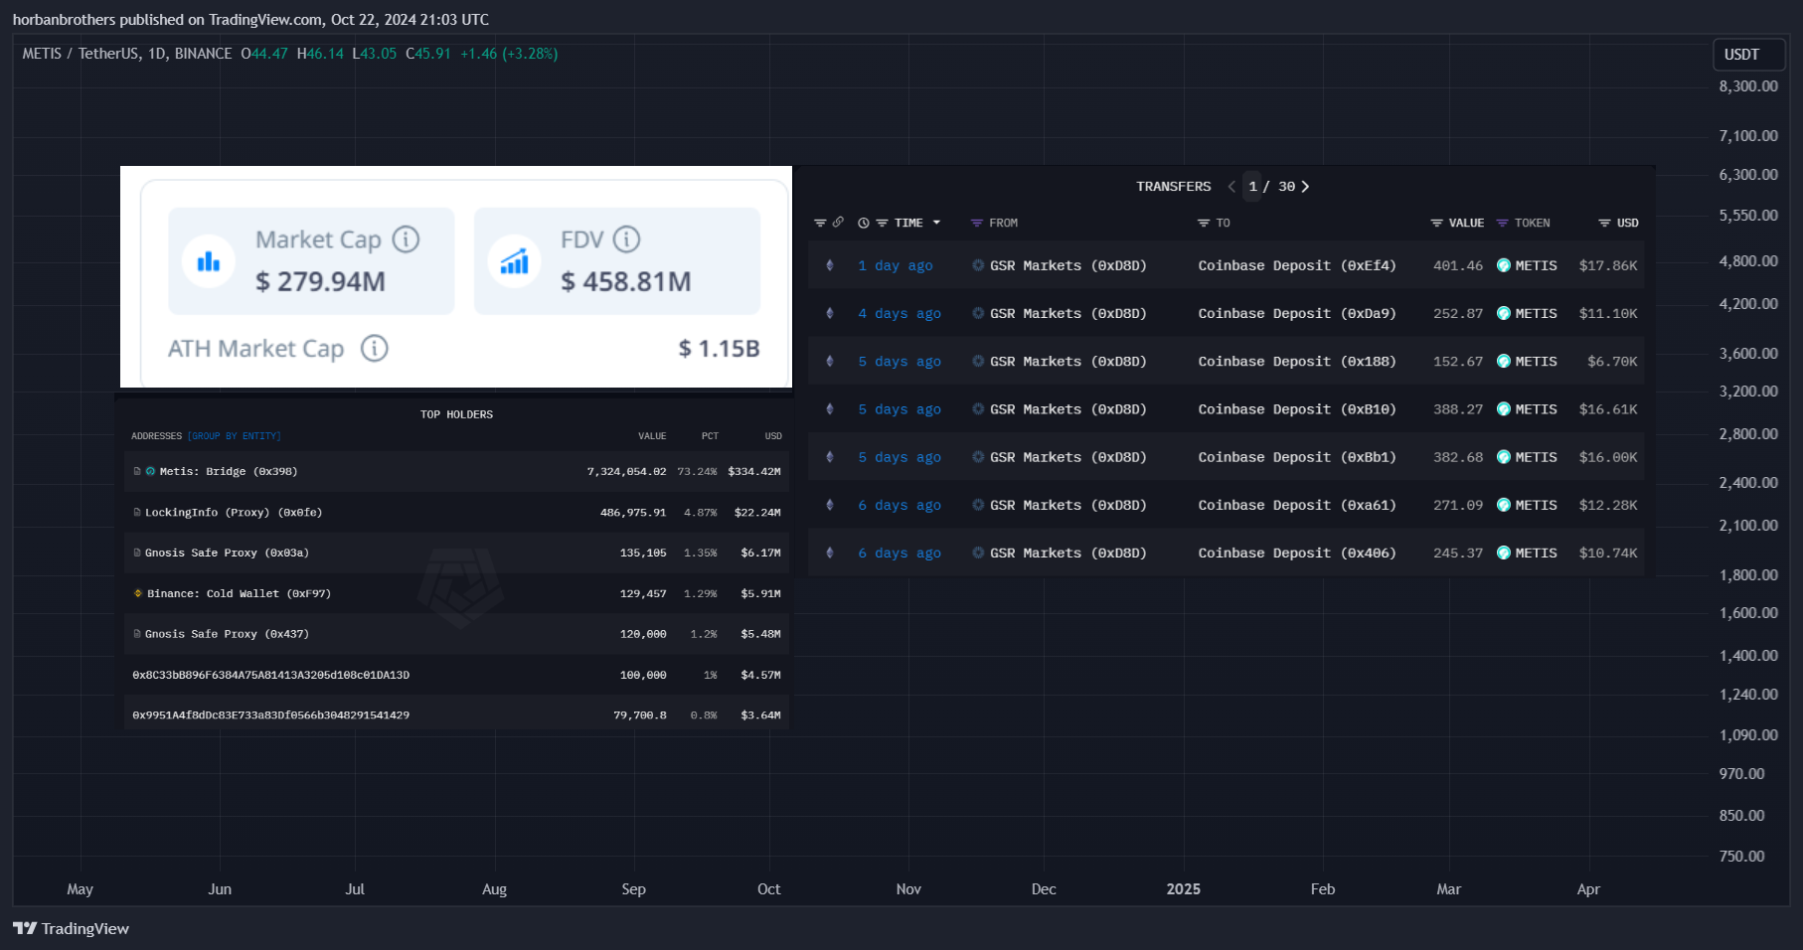Click contract icon beside Gnosis Safe Proxy (0x437)

click(137, 633)
